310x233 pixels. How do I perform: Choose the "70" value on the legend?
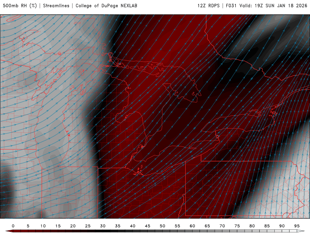[x=222, y=226]
